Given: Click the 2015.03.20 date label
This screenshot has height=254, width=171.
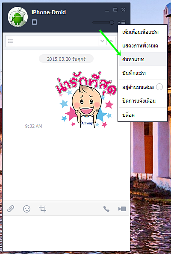Looking at the screenshot, I should point(66,59).
